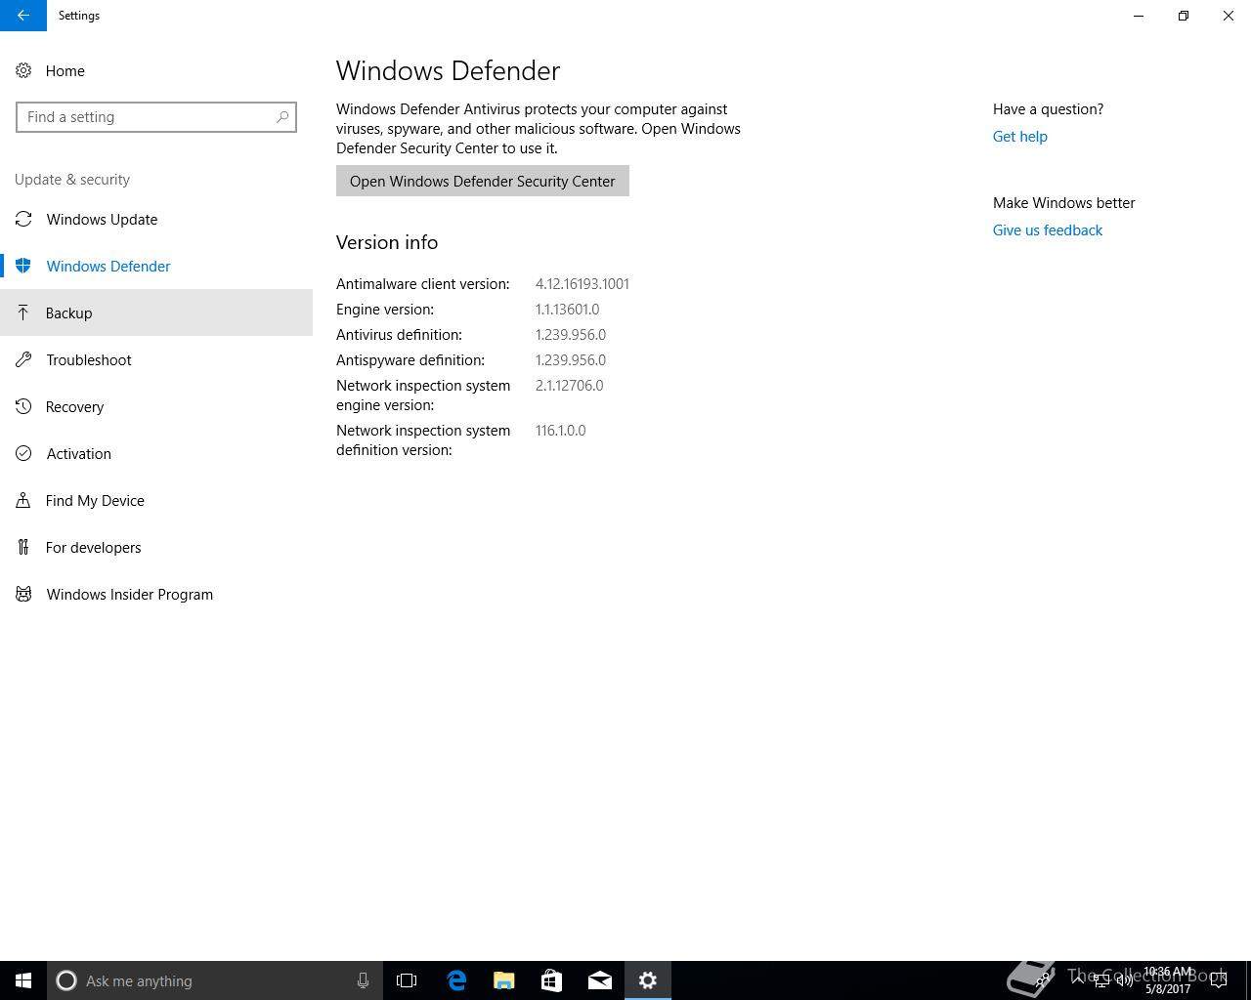Click the Windows Defender page title
This screenshot has height=1000, width=1251.
[449, 70]
